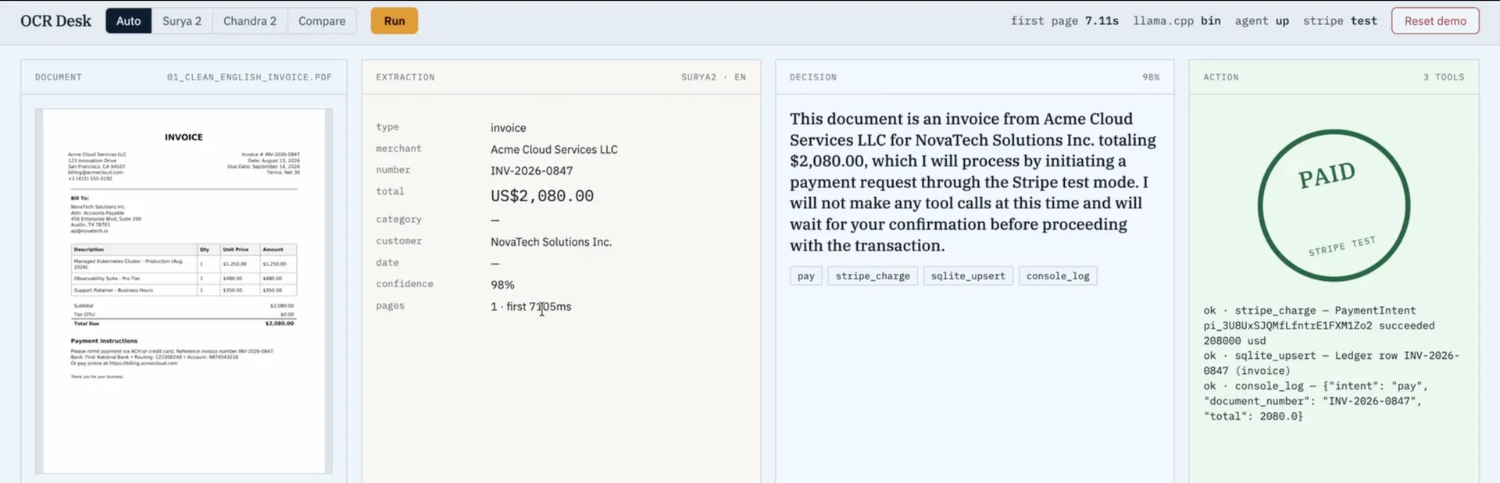Viewport: 1500px width, 483px height.
Task: Click the INVOICE heading in the document preview
Action: 184,137
